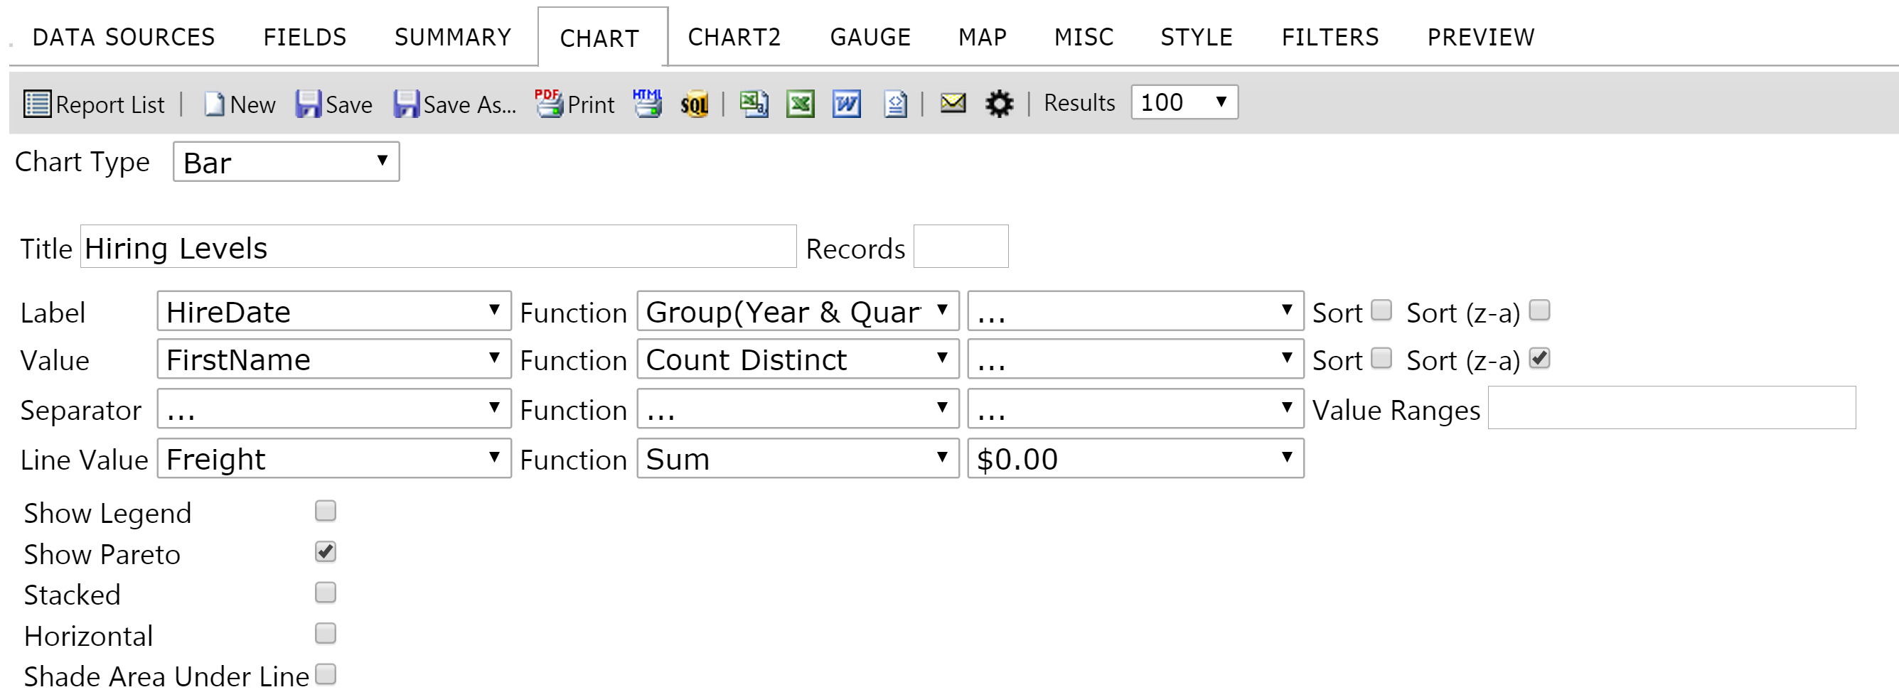Screen dimensions: 1899x697
Task: Open the Sum function dropdown
Action: (798, 458)
